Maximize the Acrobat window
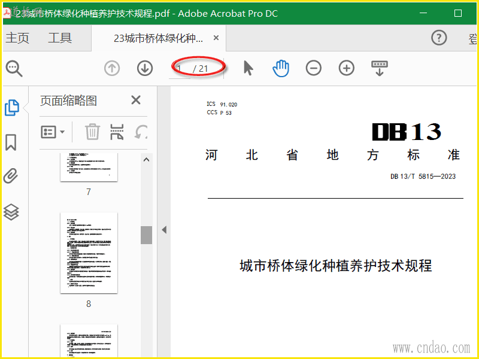 click(457, 13)
